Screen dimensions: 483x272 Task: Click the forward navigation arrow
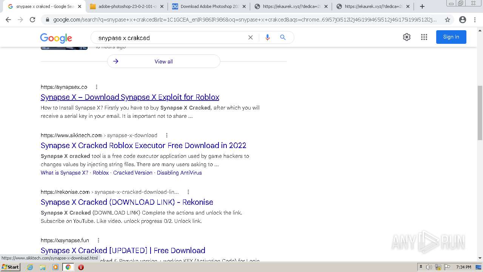pos(20,20)
